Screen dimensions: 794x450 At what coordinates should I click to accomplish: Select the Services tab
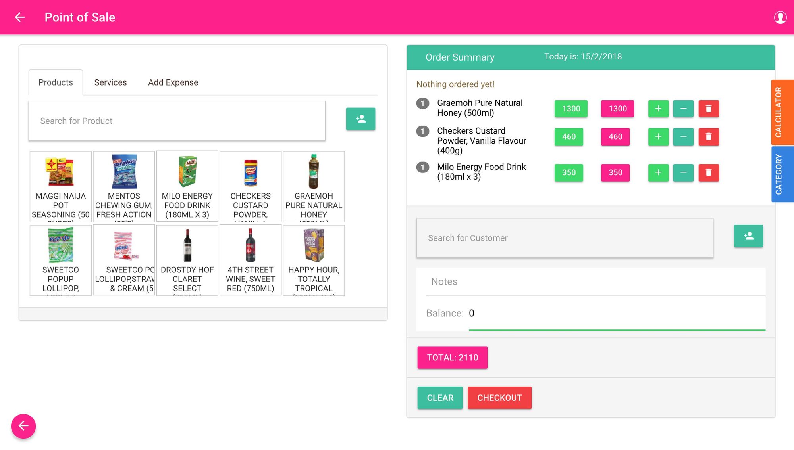tap(110, 82)
